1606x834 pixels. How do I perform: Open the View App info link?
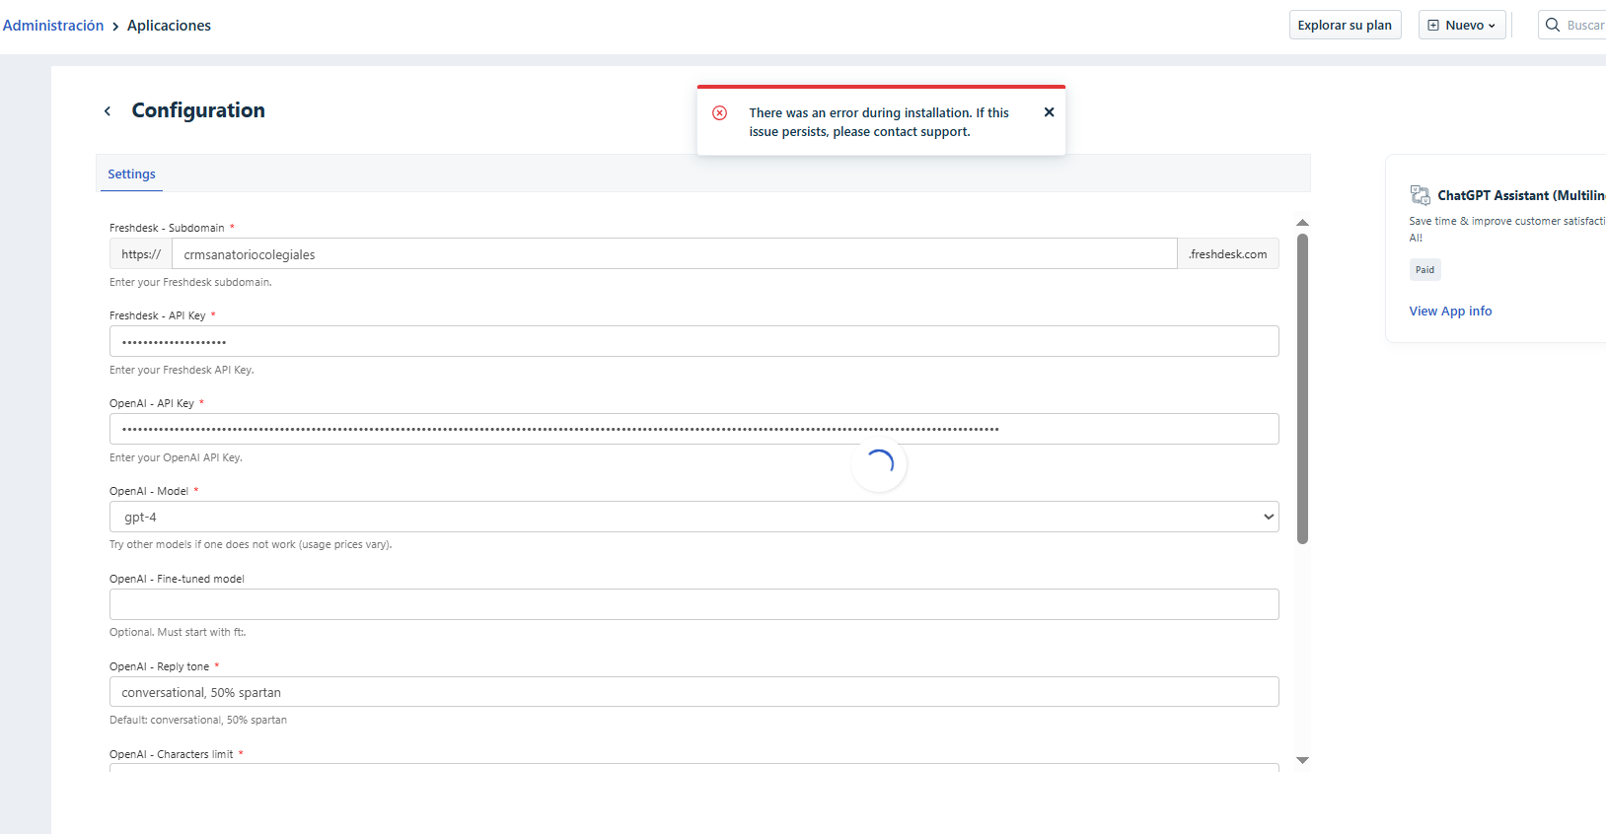(x=1450, y=311)
